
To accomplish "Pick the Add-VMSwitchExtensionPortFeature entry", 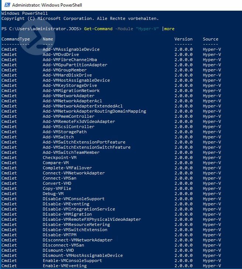I will pyautogui.click(x=84, y=142).
